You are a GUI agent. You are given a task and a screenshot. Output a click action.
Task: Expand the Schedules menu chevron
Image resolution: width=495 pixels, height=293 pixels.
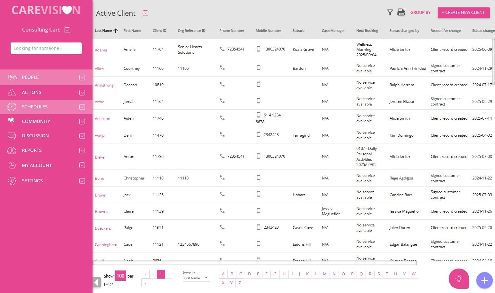tap(82, 107)
